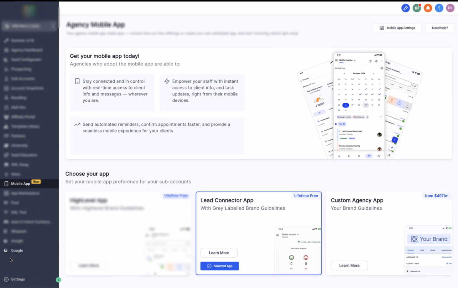Open Settings in the sidebar

click(x=18, y=279)
